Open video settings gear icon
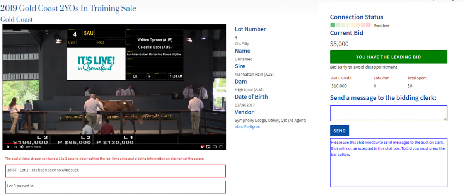Screen dimensions: 464x196 pyautogui.click(x=202, y=147)
